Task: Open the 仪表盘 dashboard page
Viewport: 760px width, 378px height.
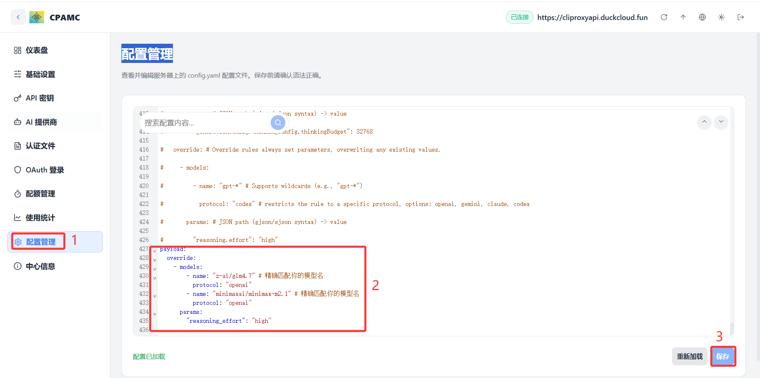Action: 55,50
